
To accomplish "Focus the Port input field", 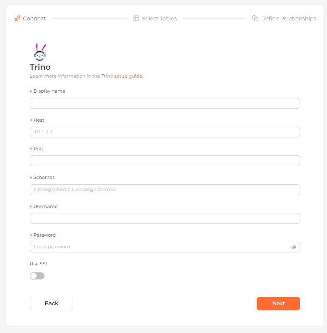I will coord(165,161).
